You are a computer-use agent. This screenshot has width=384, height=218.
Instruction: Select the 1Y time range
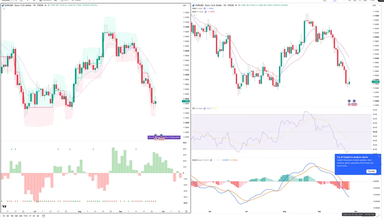click(x=30, y=216)
